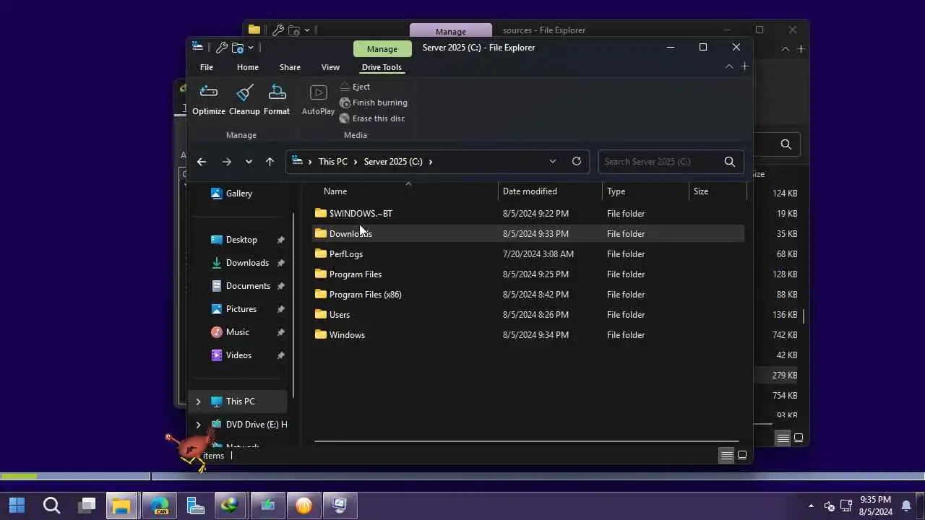Viewport: 925px width, 520px height.
Task: Open the Windows Start menu
Action: point(17,505)
